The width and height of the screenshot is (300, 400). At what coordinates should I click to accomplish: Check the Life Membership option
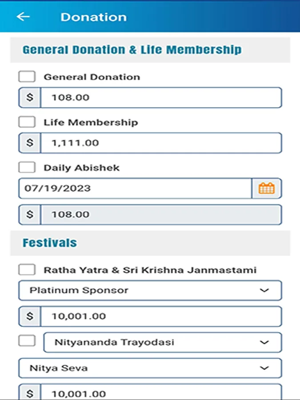(x=27, y=122)
